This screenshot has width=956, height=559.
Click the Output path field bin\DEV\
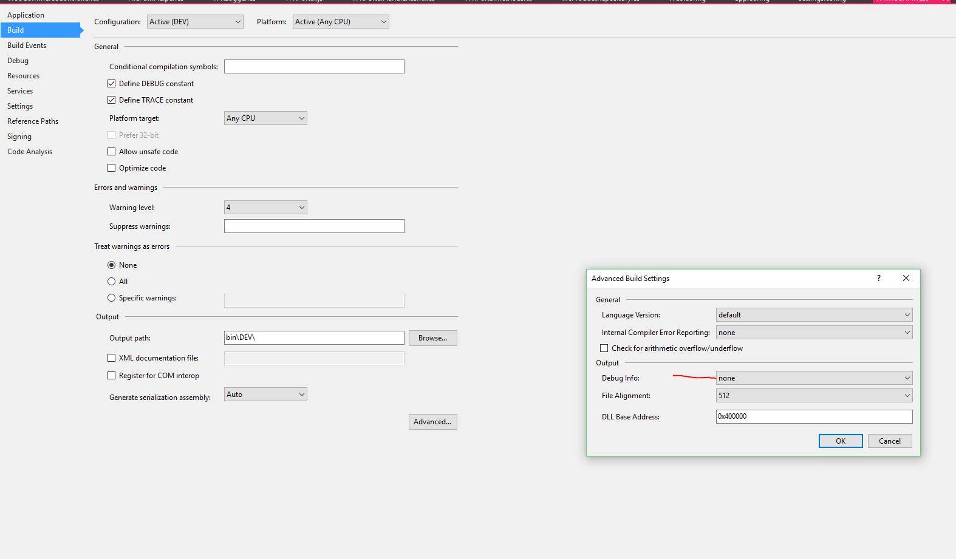314,337
